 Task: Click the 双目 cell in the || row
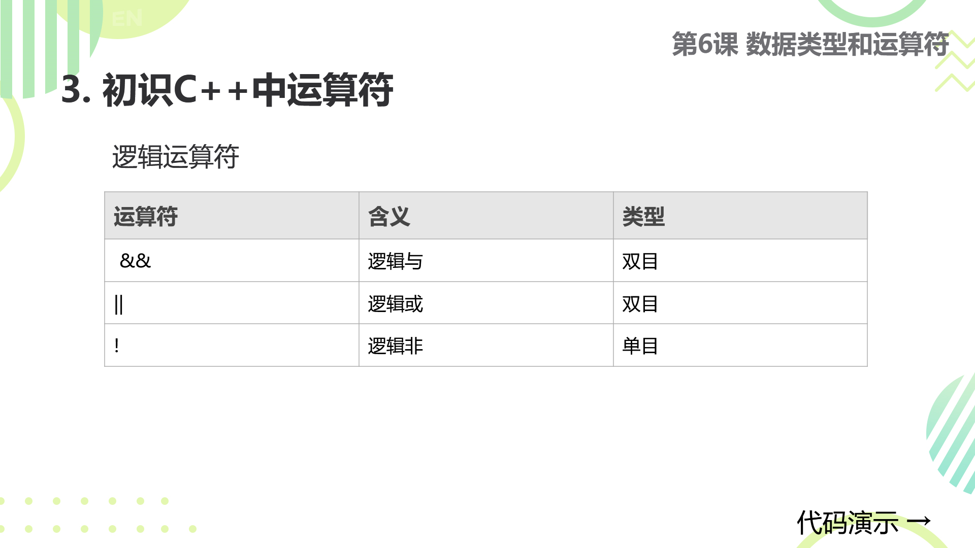tap(740, 303)
